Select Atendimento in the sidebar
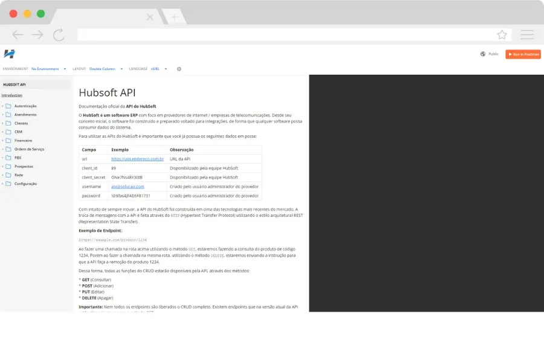The image size is (544, 340). pyautogui.click(x=25, y=115)
